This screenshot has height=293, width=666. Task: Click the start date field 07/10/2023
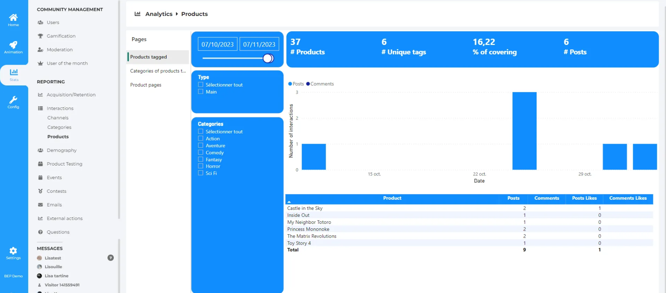coord(218,44)
